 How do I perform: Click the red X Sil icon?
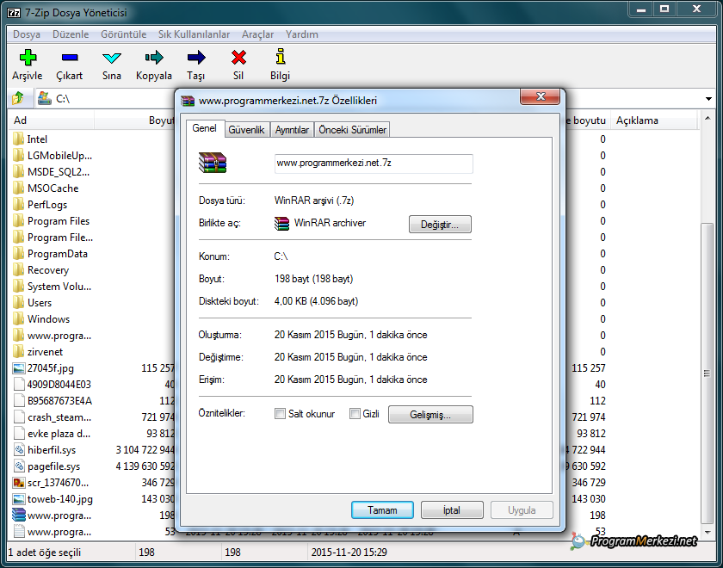pyautogui.click(x=238, y=58)
